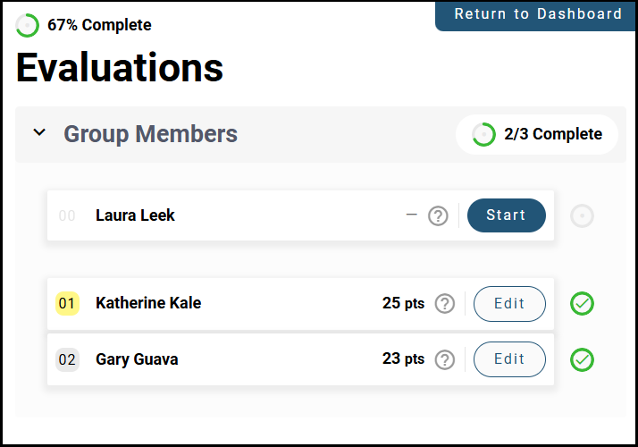Screen dimensions: 638x447
Task: Click the help icon next to Katherine Kale's points
Action: (445, 304)
